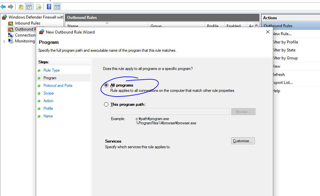The height and width of the screenshot is (196, 320).
Task: Click the gray Forward arrow toolbar icon
Action: pos(11,7)
